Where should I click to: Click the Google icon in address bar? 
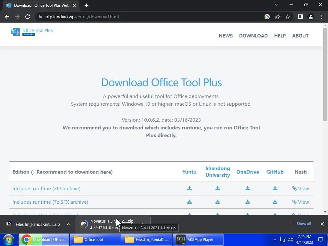[267, 17]
